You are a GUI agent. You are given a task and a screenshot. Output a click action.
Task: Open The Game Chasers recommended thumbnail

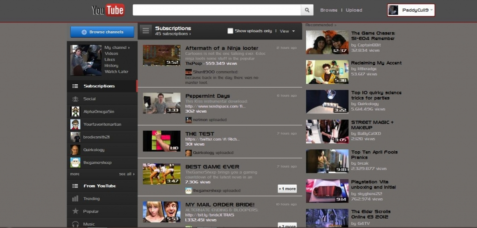click(327, 42)
